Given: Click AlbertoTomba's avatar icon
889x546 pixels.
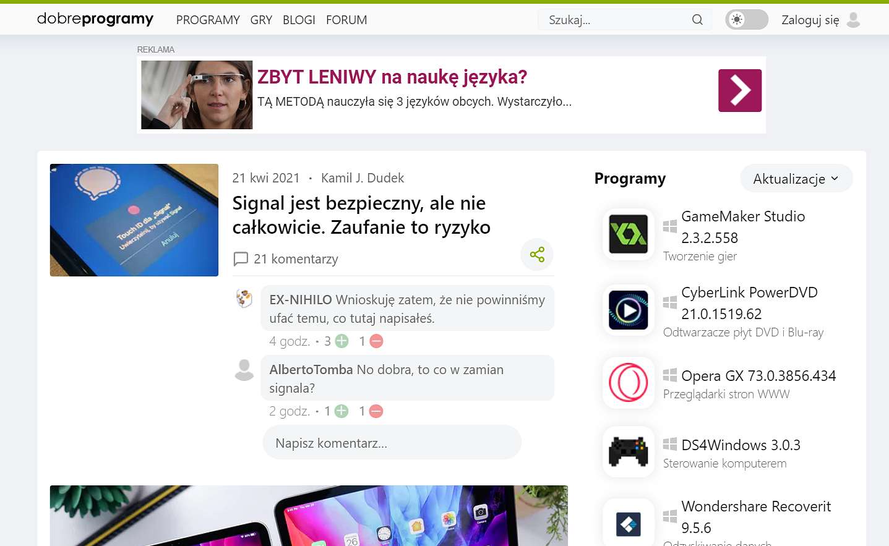Looking at the screenshot, I should [244, 370].
